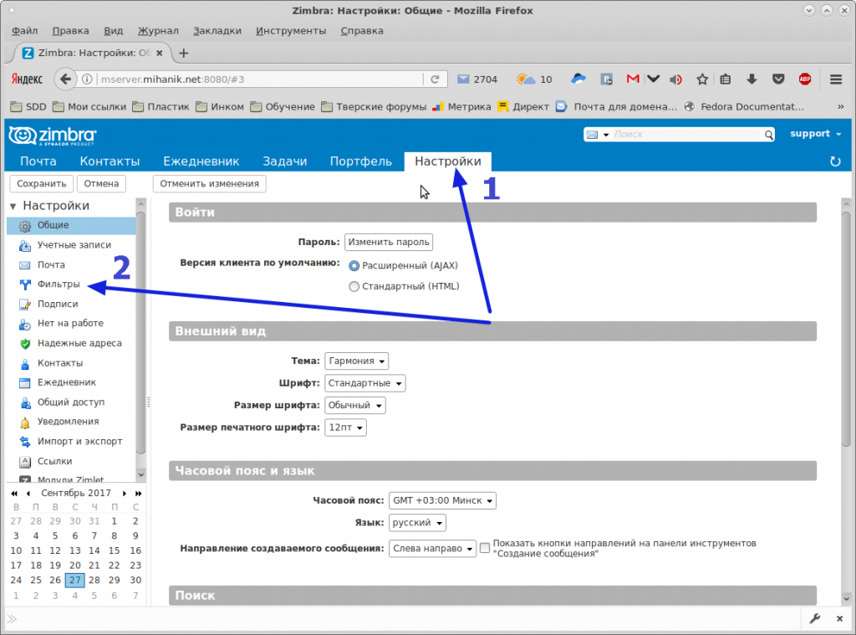Image resolution: width=856 pixels, height=635 pixels.
Task: Open a new Firefox tab
Action: click(183, 53)
